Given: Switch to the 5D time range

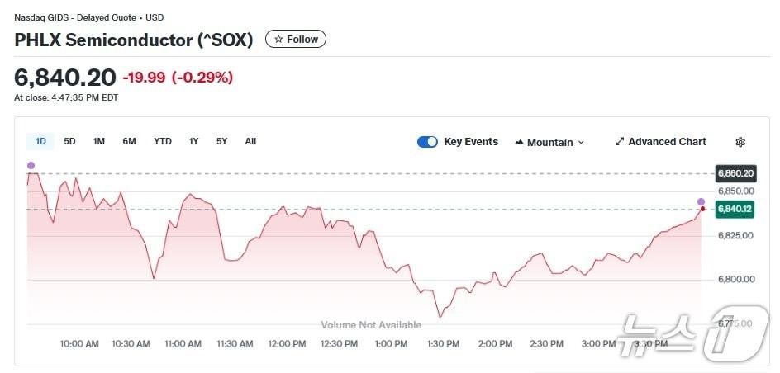Looking at the screenshot, I should coord(69,141).
